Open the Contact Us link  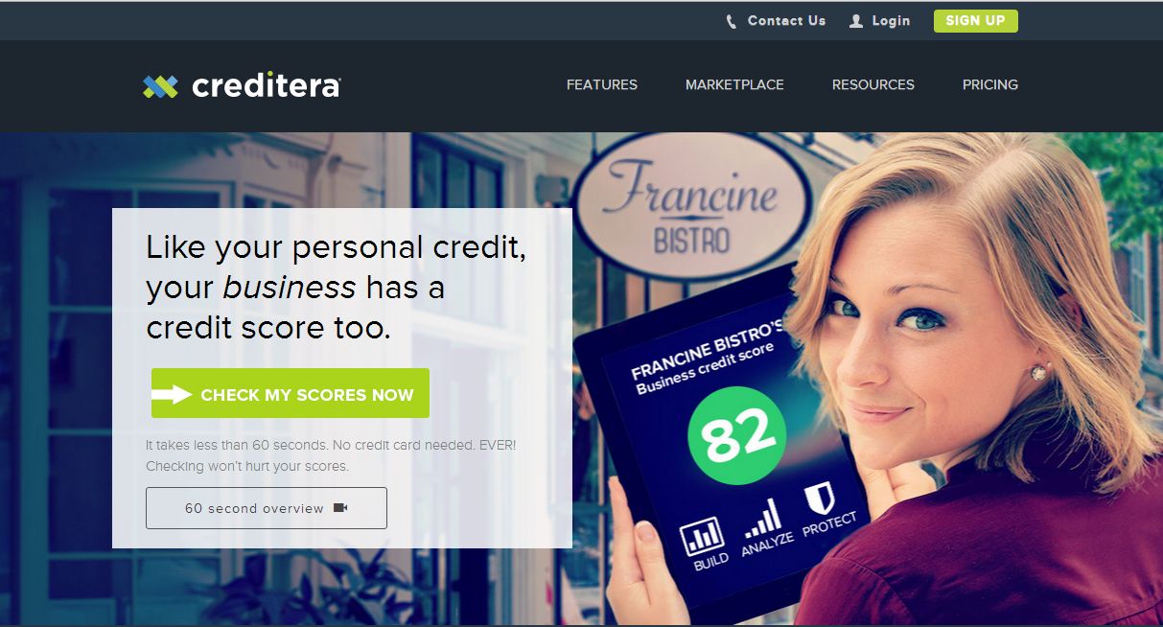pyautogui.click(x=786, y=20)
